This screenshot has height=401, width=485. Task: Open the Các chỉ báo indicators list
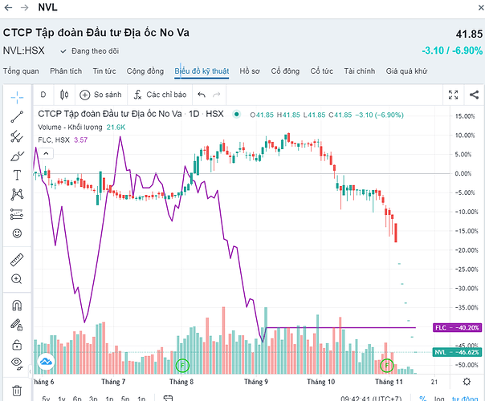[161, 94]
